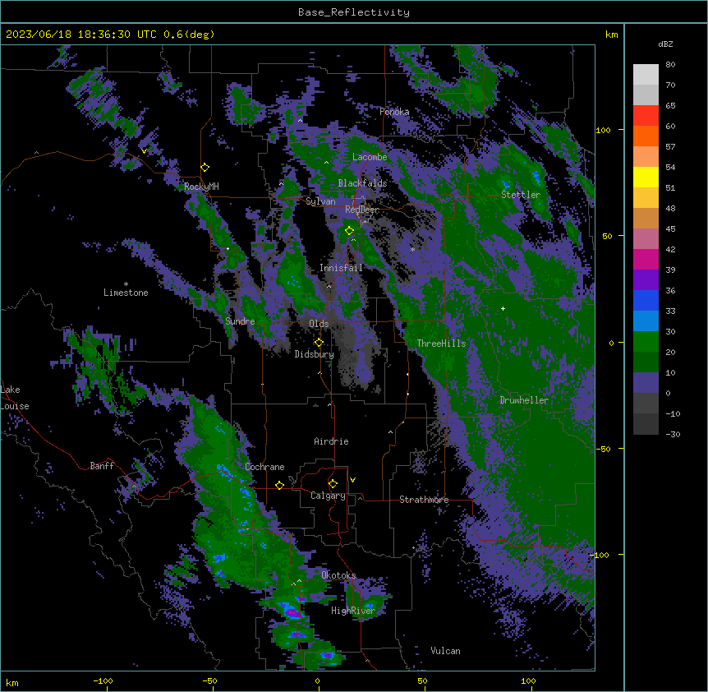Viewport: 708px width, 692px height.
Task: Select the RedDeer label
Action: pos(361,210)
